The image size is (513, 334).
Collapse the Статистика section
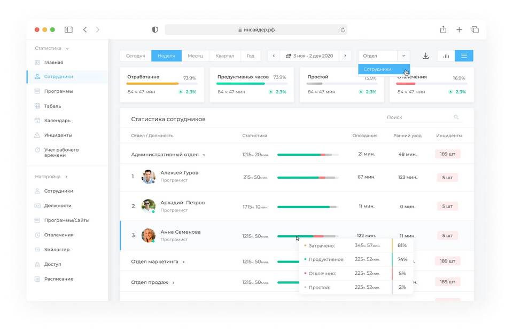[x=52, y=48]
